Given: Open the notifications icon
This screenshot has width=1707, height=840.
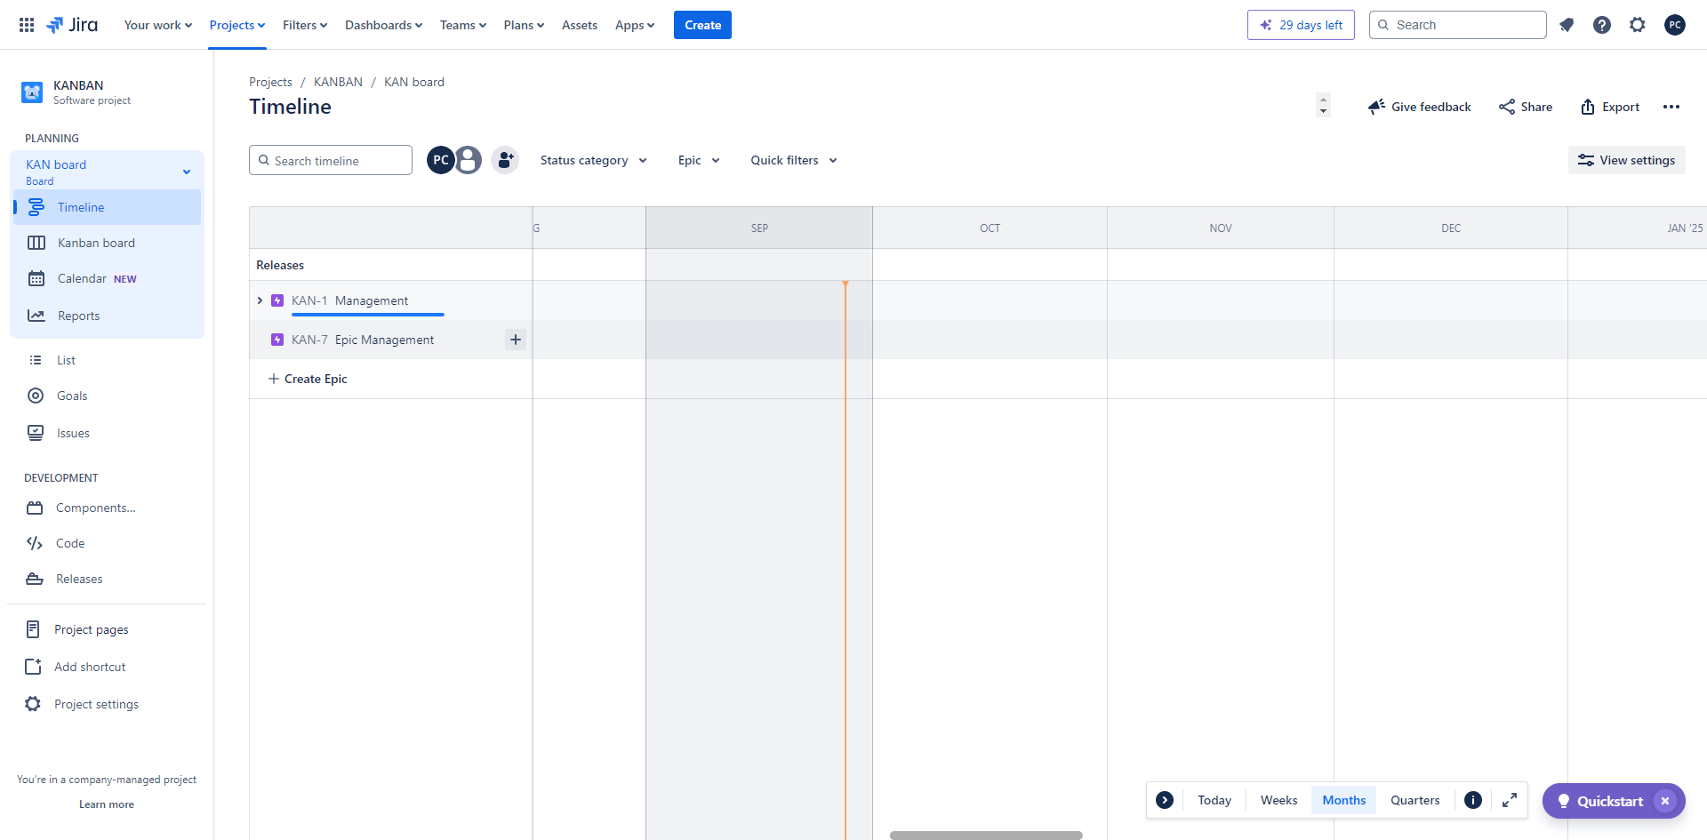Looking at the screenshot, I should 1567,25.
